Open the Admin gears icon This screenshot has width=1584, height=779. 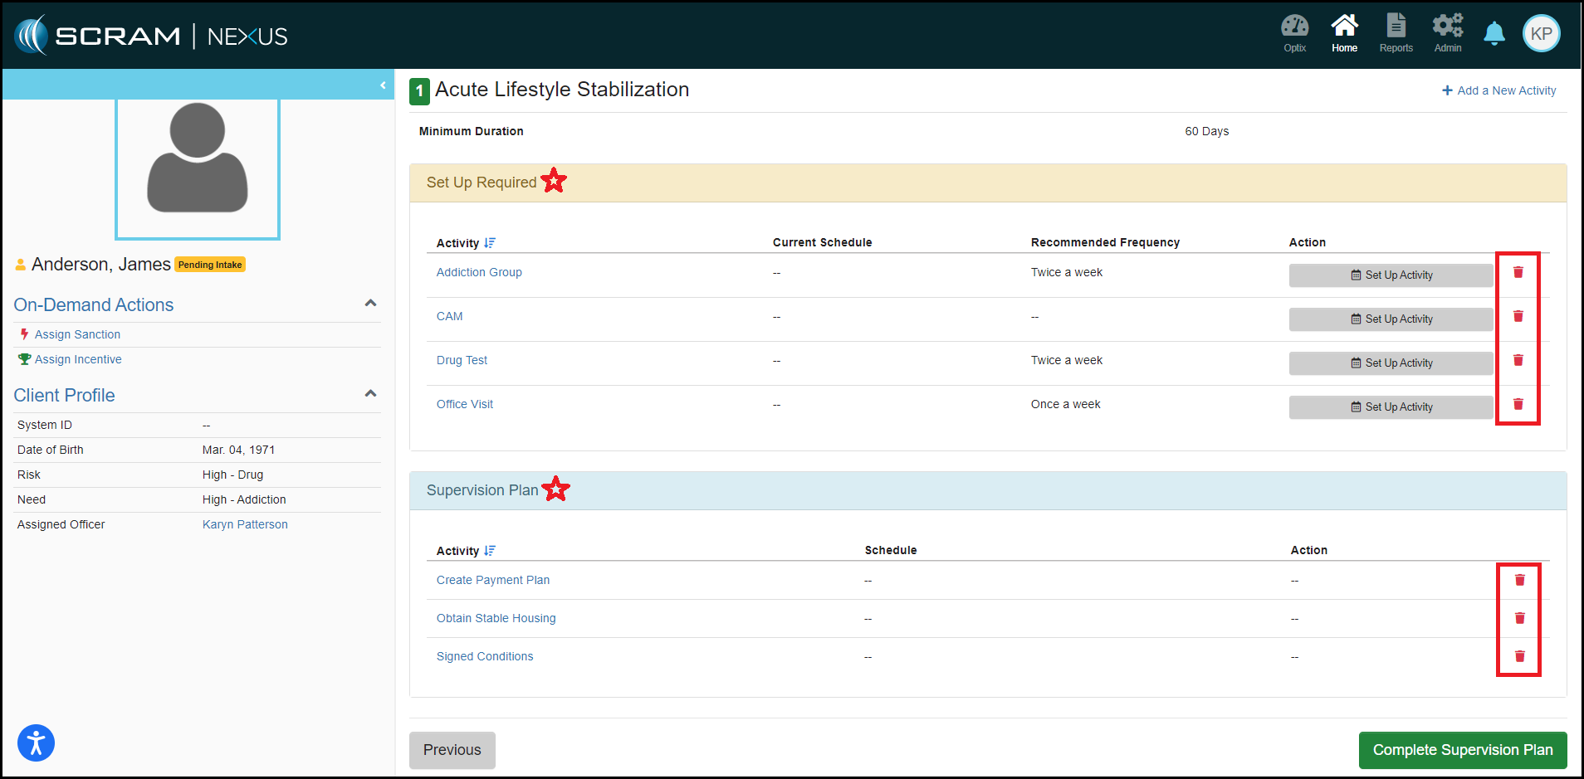[x=1447, y=33]
